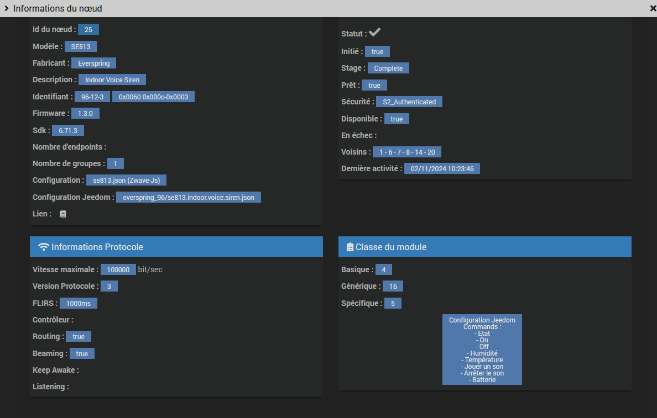Select hex identifier 0x0060 0x000c-0x0003

click(x=153, y=97)
